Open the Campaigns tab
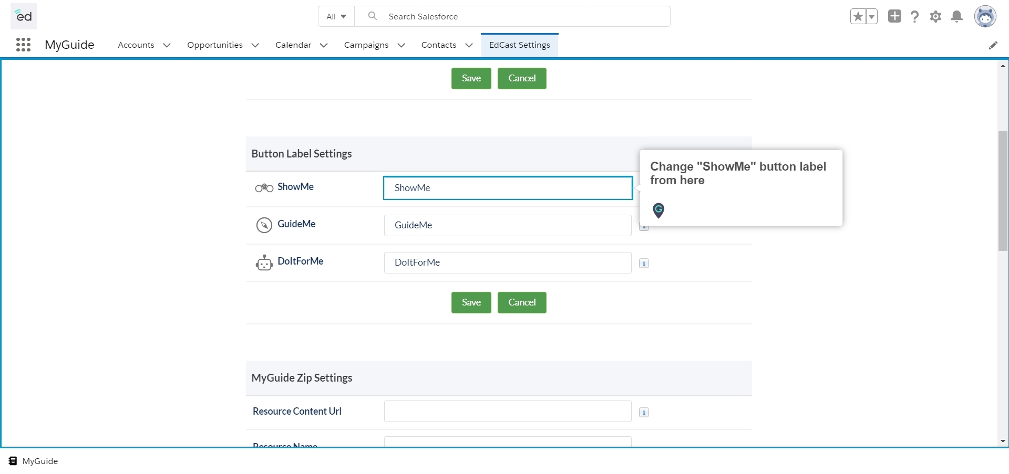The height and width of the screenshot is (474, 1009). [x=366, y=45]
